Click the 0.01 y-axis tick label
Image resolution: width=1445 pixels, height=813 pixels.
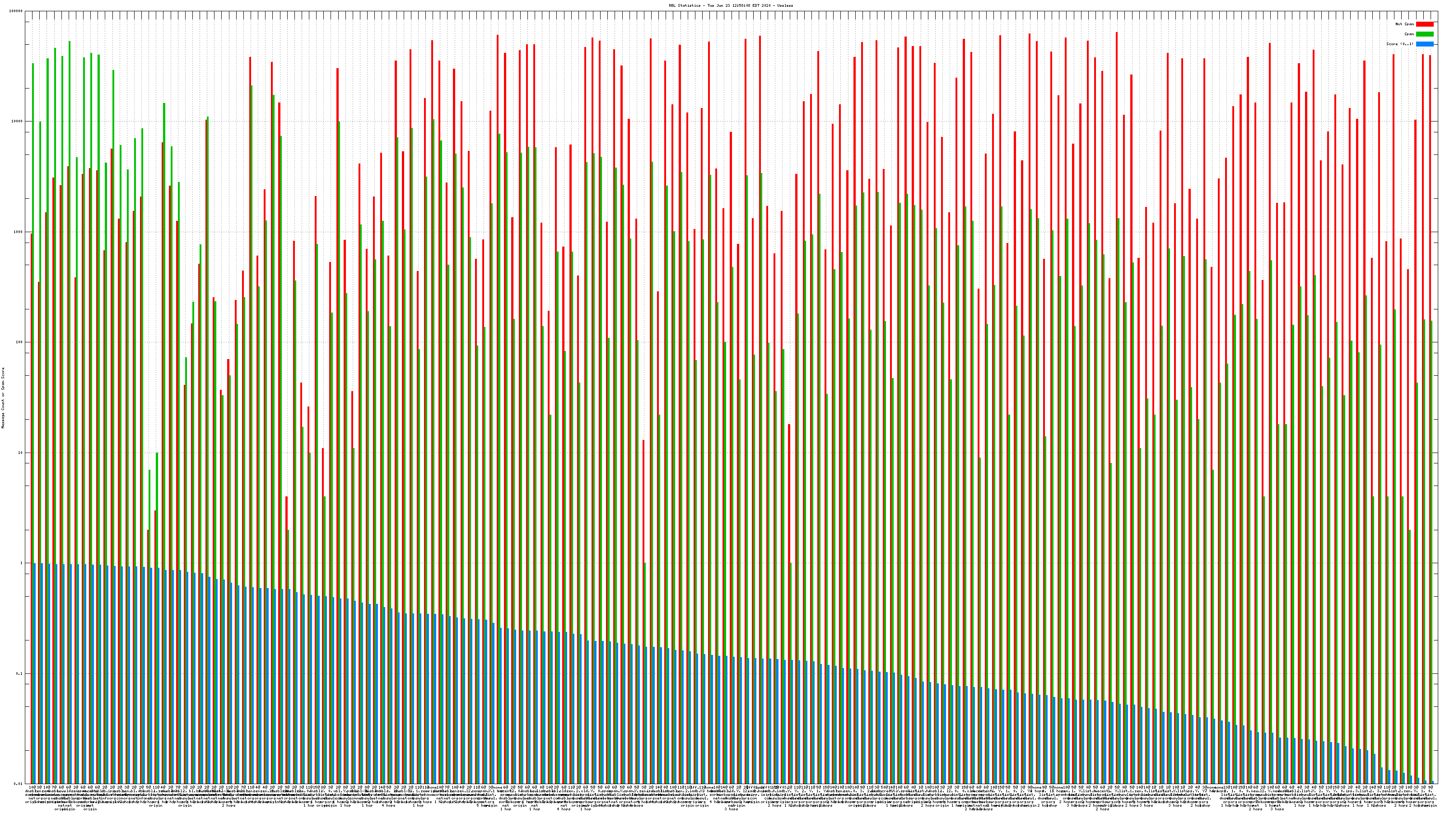point(19,784)
